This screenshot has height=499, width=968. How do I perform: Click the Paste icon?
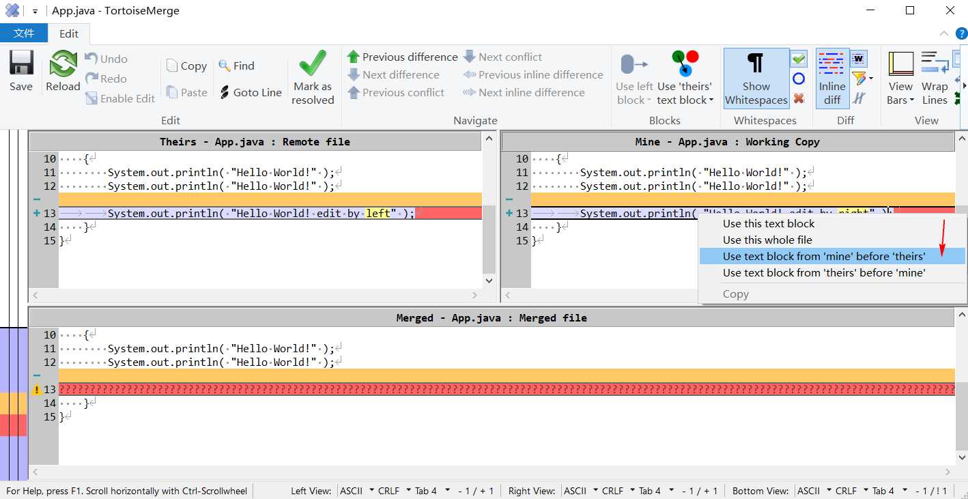[171, 92]
